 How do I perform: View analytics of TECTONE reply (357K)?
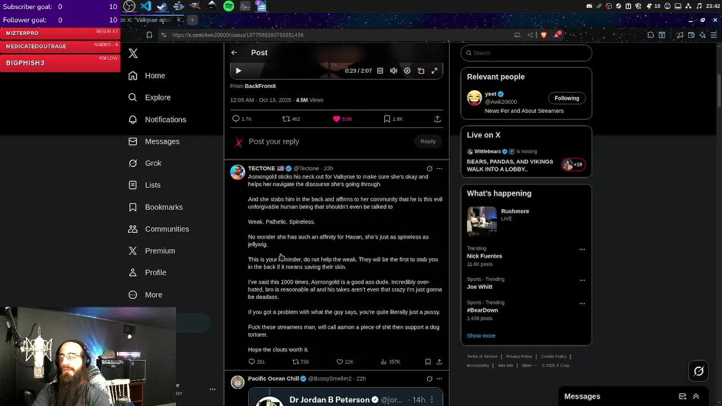(390, 362)
